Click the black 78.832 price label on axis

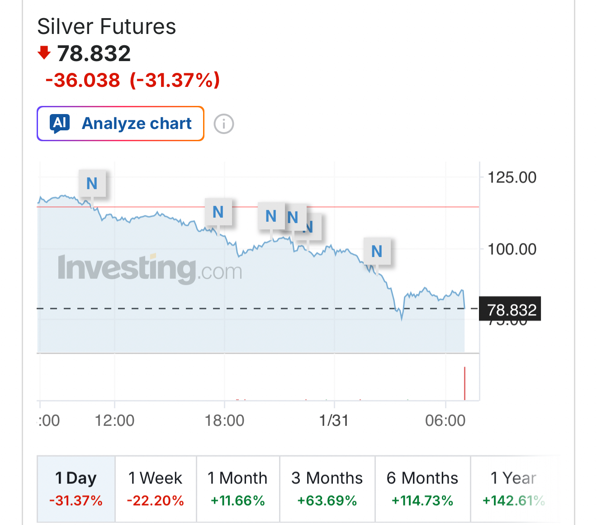click(510, 310)
